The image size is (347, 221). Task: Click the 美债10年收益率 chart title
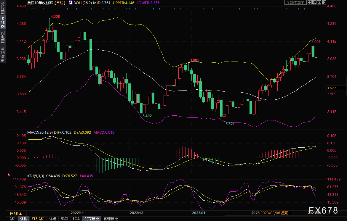click(40, 3)
